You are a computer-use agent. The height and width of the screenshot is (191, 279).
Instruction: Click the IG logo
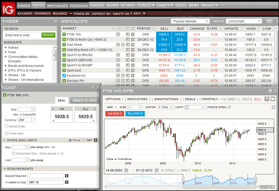(8, 9)
